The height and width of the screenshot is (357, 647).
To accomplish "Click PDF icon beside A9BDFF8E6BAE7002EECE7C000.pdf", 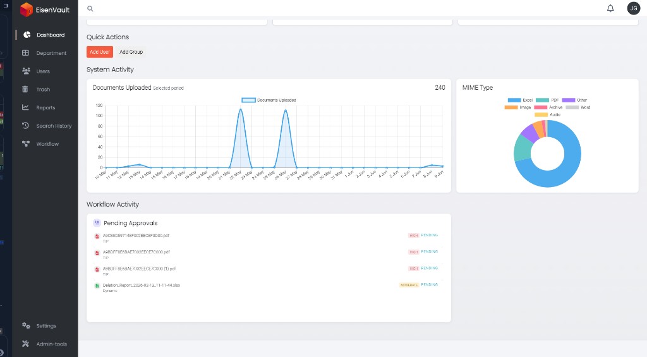I will point(97,253).
